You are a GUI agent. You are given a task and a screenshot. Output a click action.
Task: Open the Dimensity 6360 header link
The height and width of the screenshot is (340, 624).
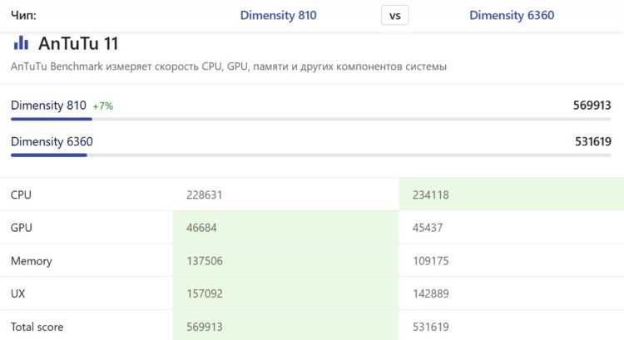512,16
